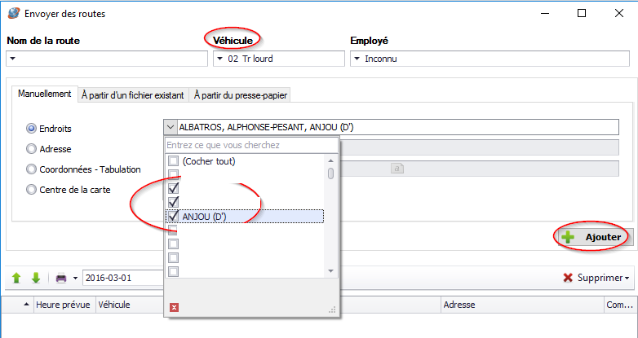Click the green up arrow icon
Screen dimensions: 638x338
coord(16,278)
